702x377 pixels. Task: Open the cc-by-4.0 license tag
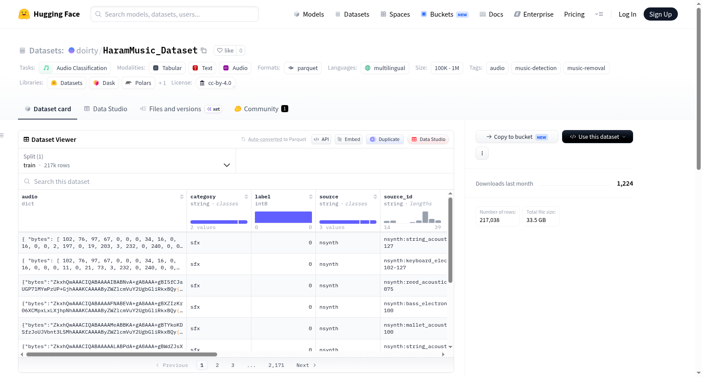(x=215, y=83)
